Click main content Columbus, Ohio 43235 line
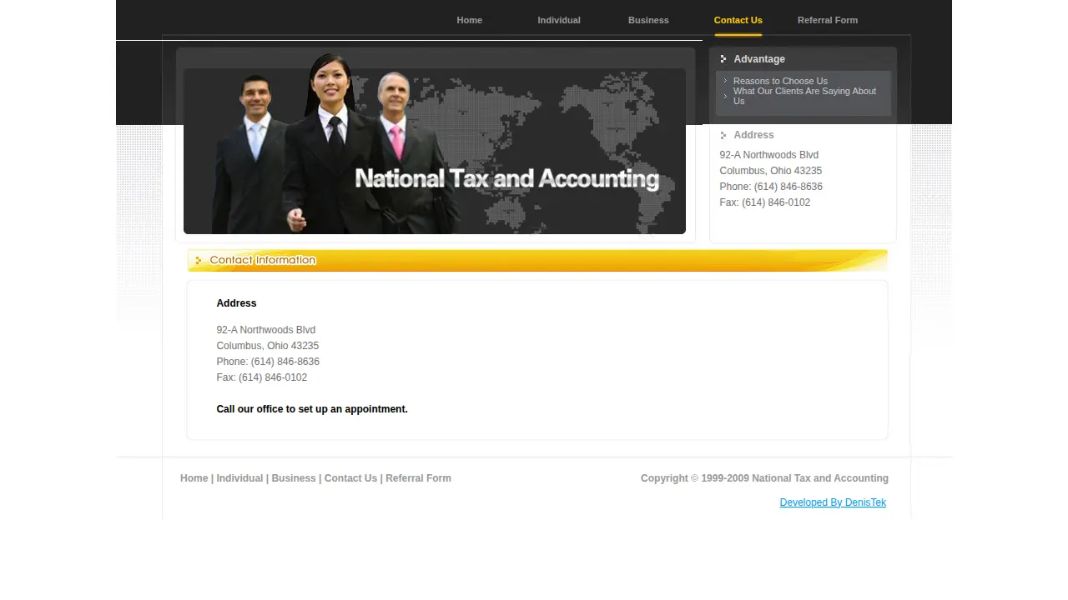This screenshot has width=1068, height=600. click(x=268, y=346)
